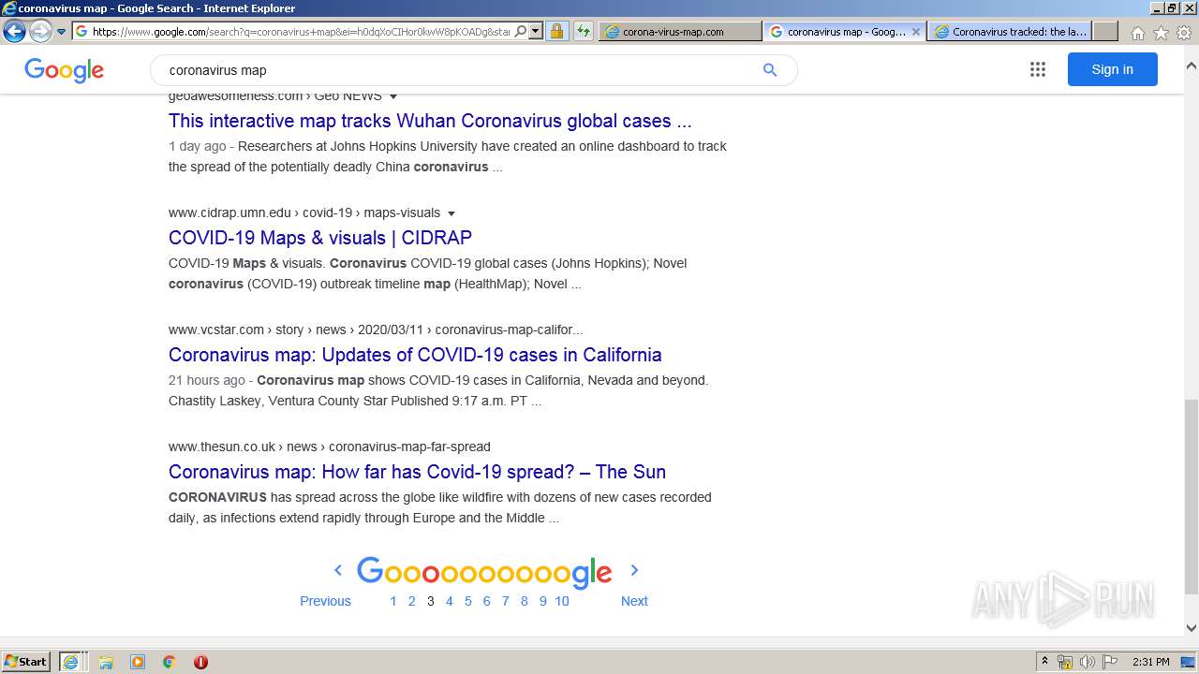Screen dimensions: 1199x674
Task: Click the Google logo
Action: pyautogui.click(x=64, y=70)
